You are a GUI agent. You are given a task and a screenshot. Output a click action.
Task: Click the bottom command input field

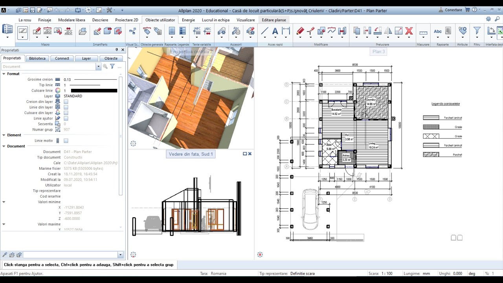[x=70, y=255]
